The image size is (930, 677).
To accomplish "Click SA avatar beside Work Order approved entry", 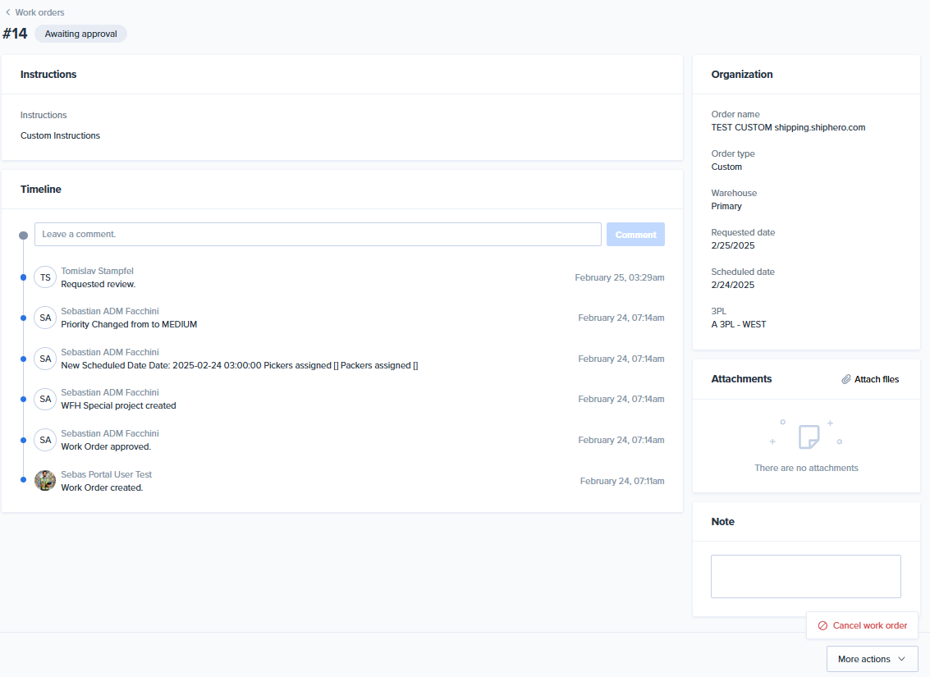I will 45,440.
